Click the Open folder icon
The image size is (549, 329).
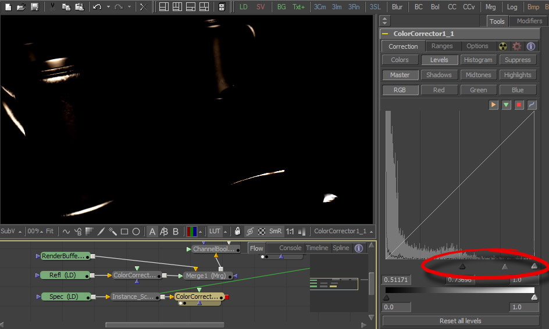(21, 7)
